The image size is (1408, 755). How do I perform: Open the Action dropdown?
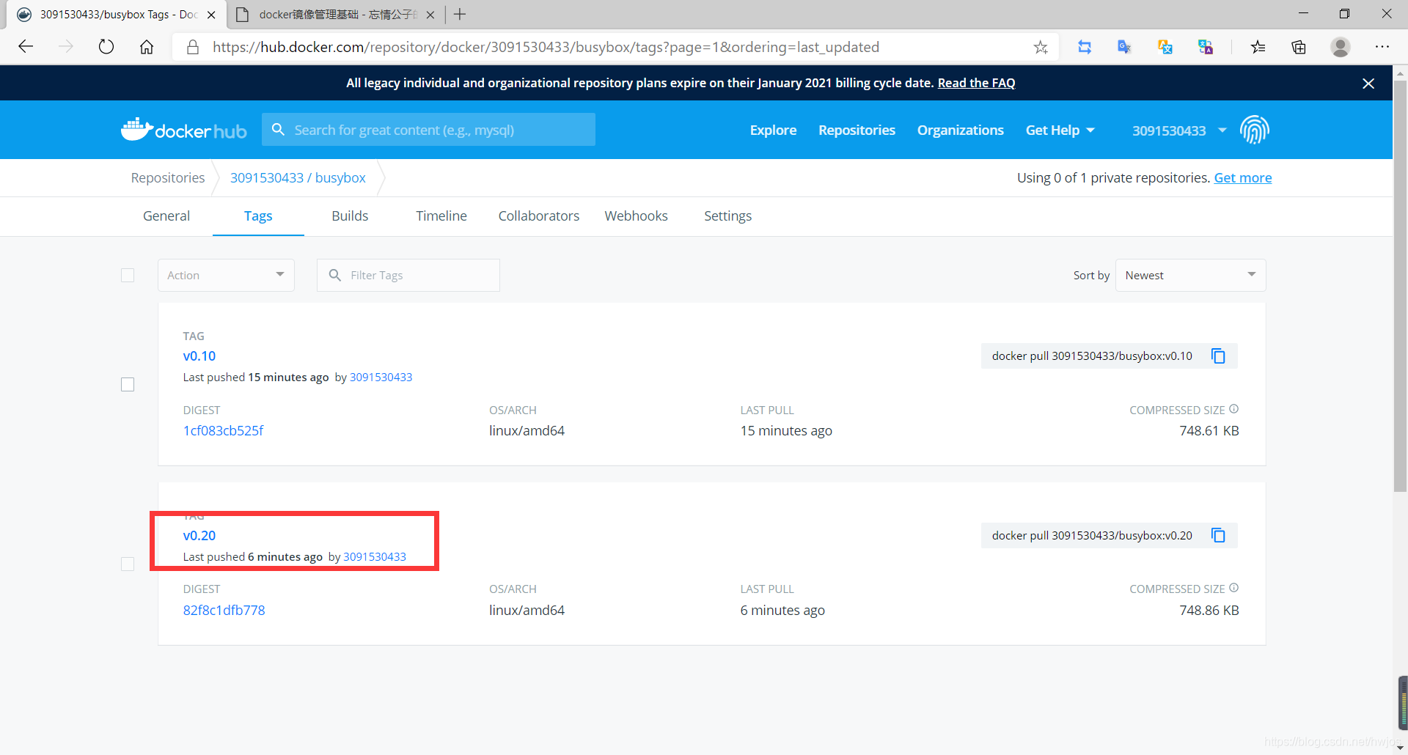pyautogui.click(x=226, y=275)
